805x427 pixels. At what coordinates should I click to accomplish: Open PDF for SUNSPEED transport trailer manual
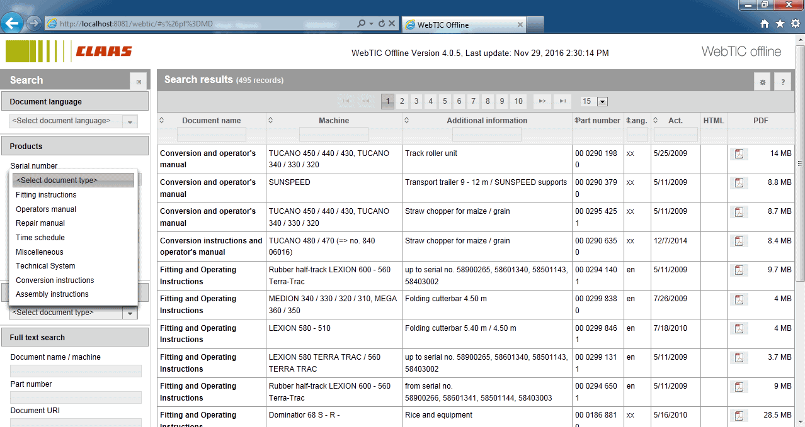739,183
